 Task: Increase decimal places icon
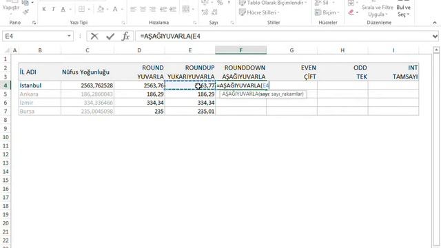(x=205, y=12)
